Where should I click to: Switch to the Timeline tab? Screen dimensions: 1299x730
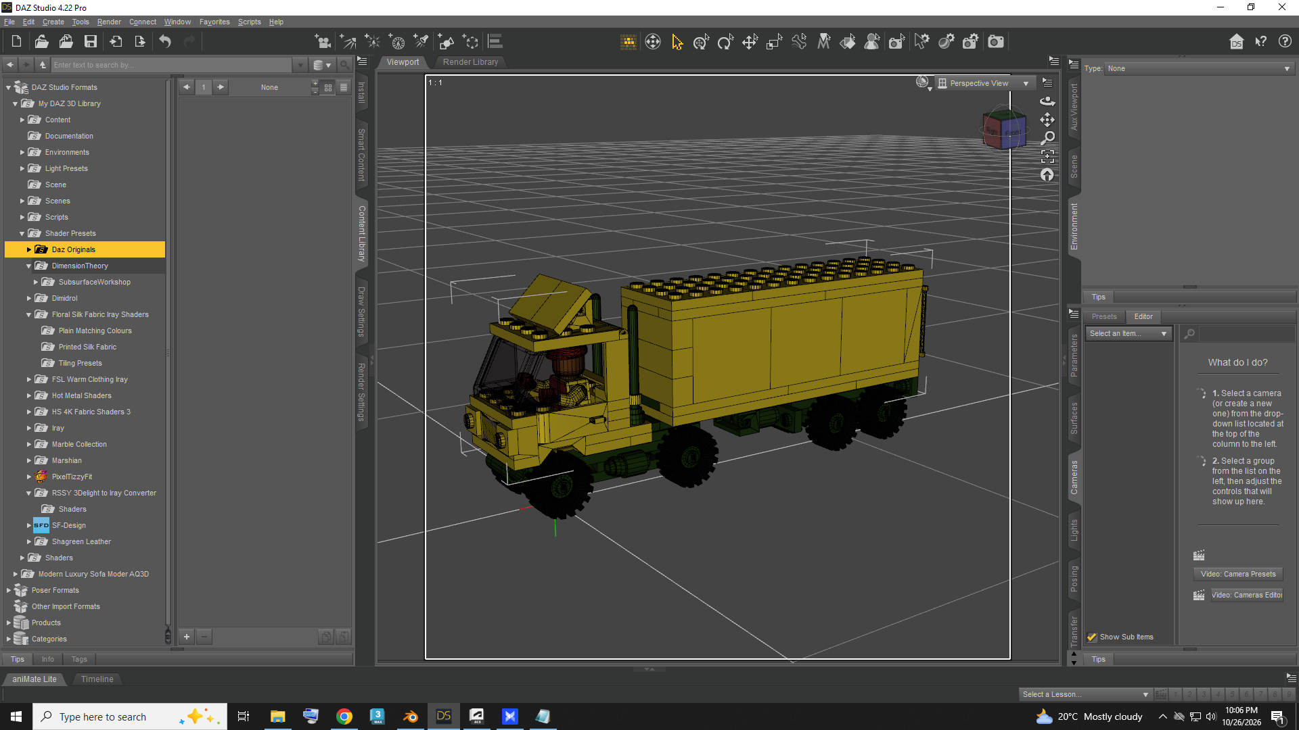tap(97, 679)
